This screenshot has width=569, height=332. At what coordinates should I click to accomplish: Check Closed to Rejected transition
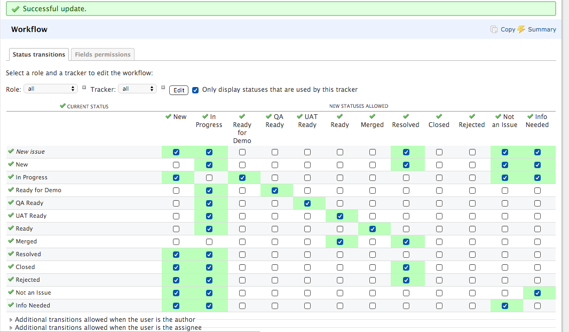tap(472, 267)
